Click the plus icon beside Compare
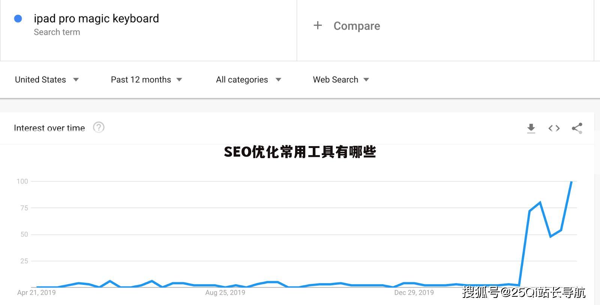This screenshot has width=600, height=305. tap(318, 25)
